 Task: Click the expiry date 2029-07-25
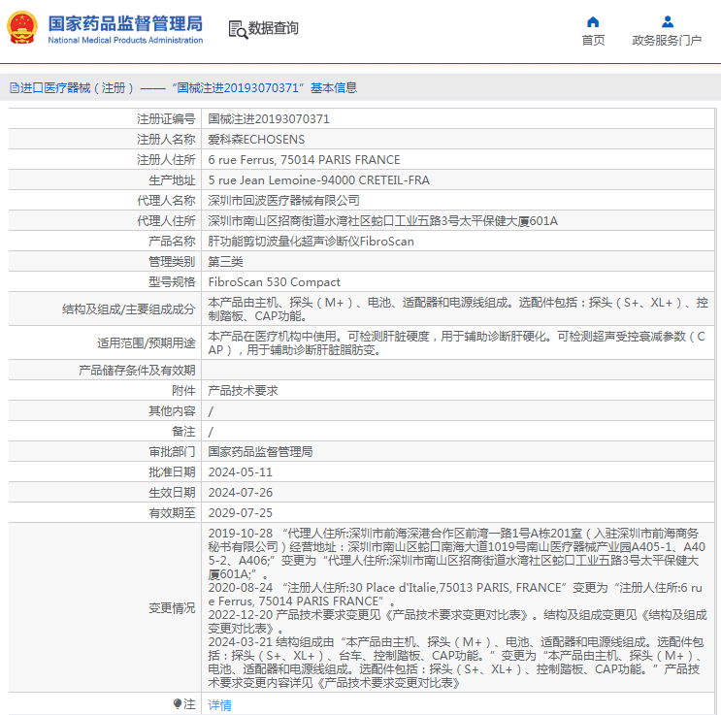point(241,512)
